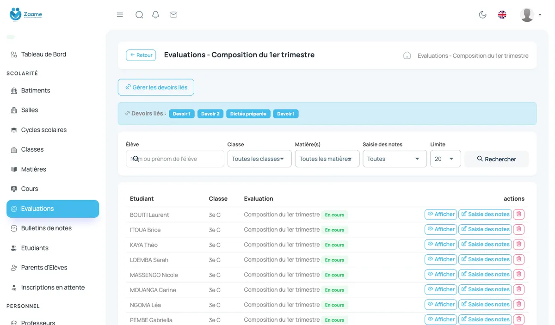Click the home breadcrumb icon
The image size is (555, 325).
pos(407,55)
